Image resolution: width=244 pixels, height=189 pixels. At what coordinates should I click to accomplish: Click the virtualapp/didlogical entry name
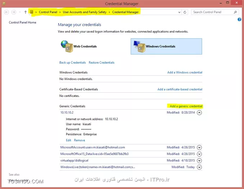click(74, 160)
